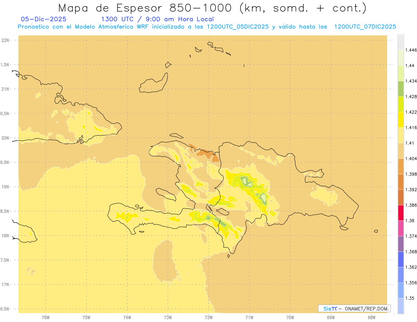Select the legend value 1.356

tap(412, 283)
